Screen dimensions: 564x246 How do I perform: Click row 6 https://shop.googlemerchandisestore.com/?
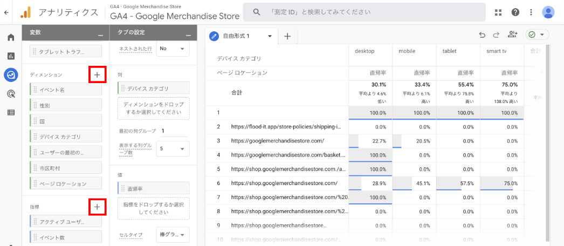284,183
